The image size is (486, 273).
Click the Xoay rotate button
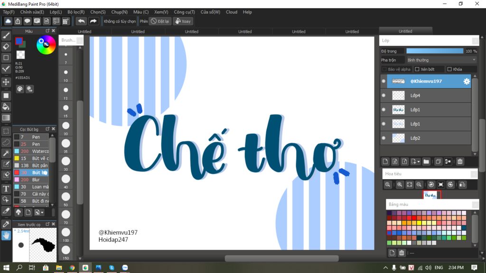pos(183,21)
